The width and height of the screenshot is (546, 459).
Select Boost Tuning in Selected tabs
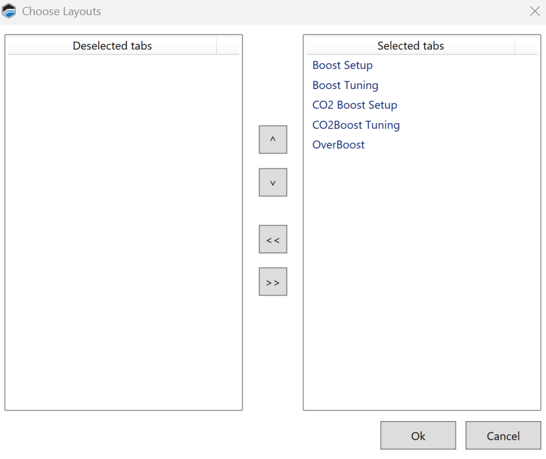[x=345, y=85]
